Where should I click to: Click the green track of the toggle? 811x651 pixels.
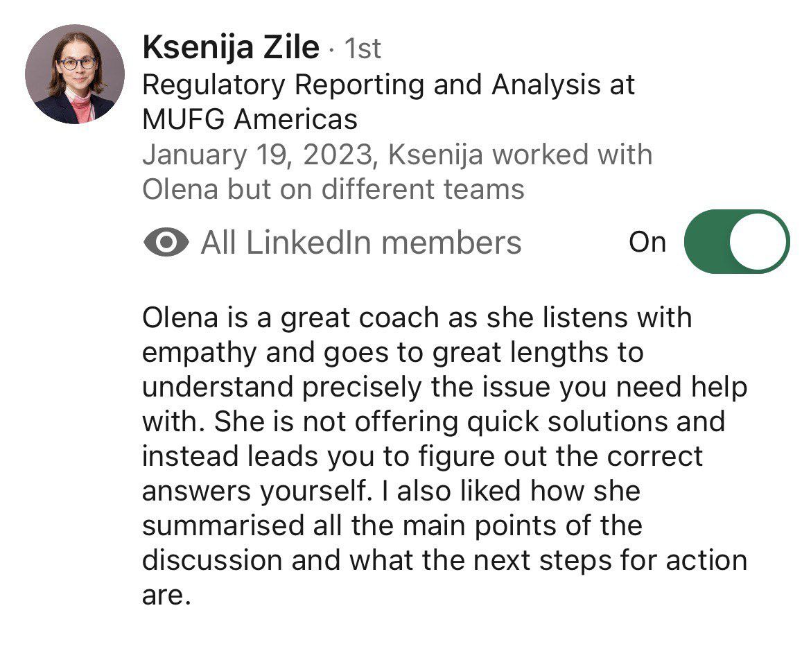coord(708,241)
